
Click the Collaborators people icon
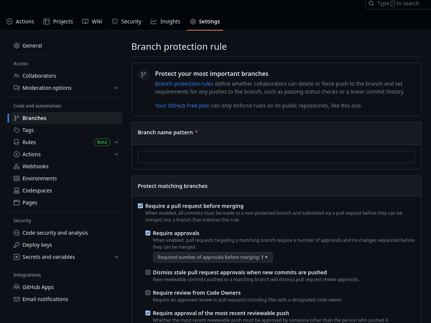17,76
